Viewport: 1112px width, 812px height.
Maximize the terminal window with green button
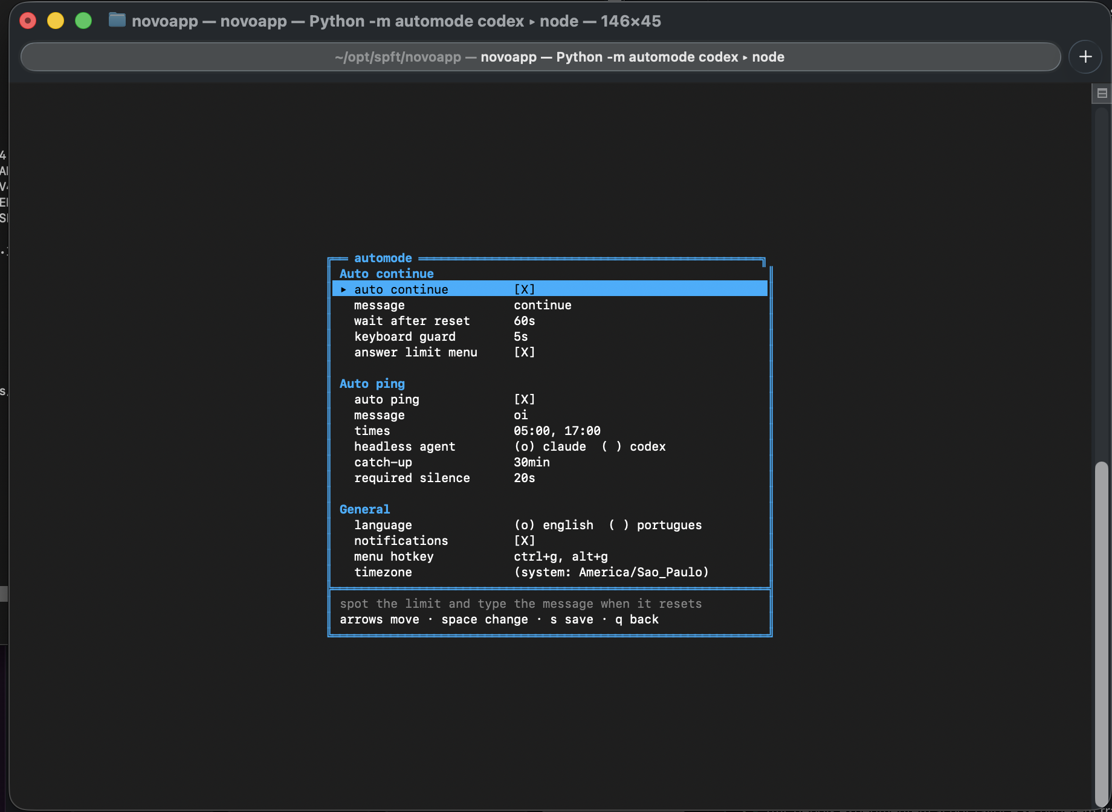(x=83, y=21)
